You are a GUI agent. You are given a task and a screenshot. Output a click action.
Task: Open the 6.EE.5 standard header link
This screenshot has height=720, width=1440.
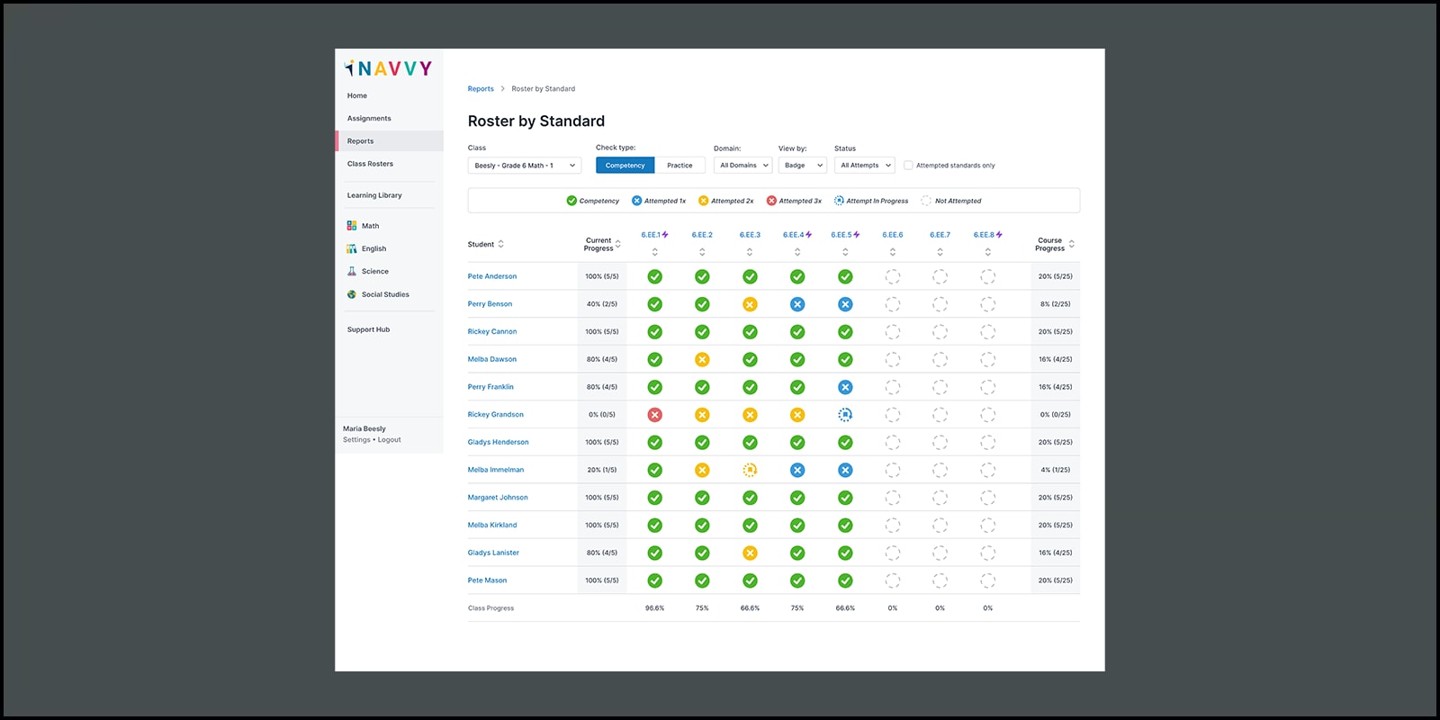click(841, 235)
